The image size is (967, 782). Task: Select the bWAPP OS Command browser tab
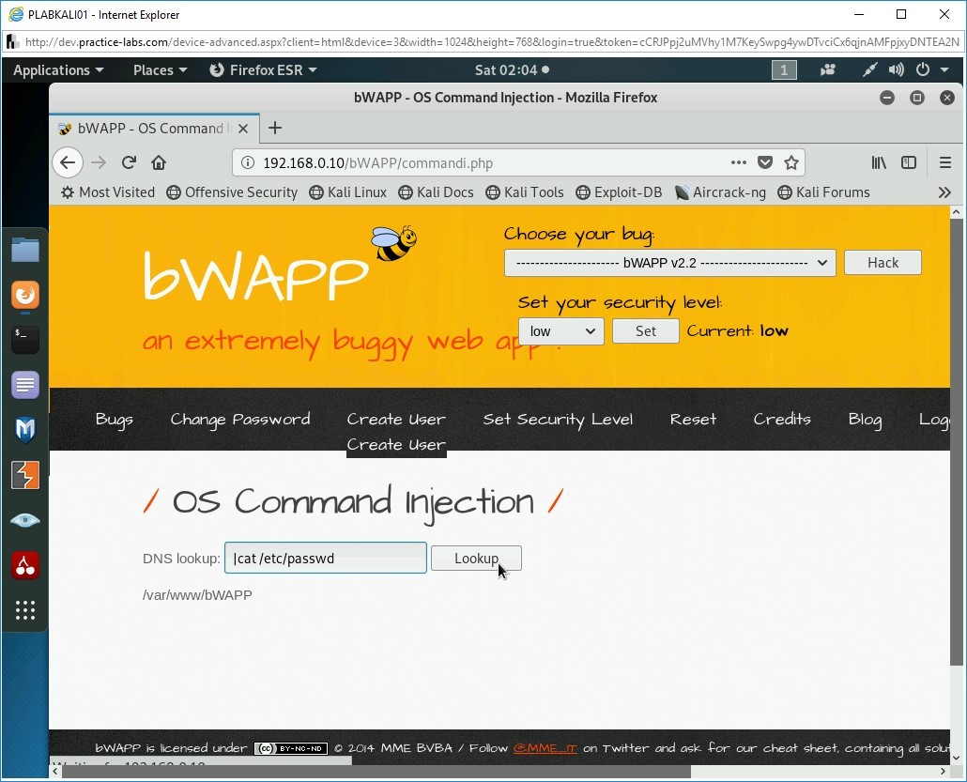(x=146, y=129)
